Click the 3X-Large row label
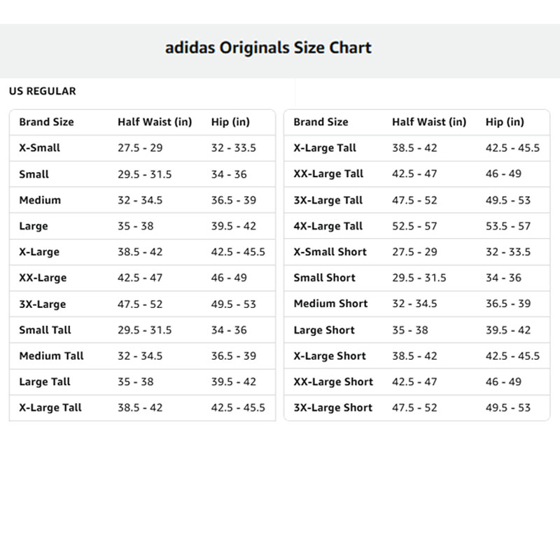This screenshot has width=560, height=560. point(43,304)
